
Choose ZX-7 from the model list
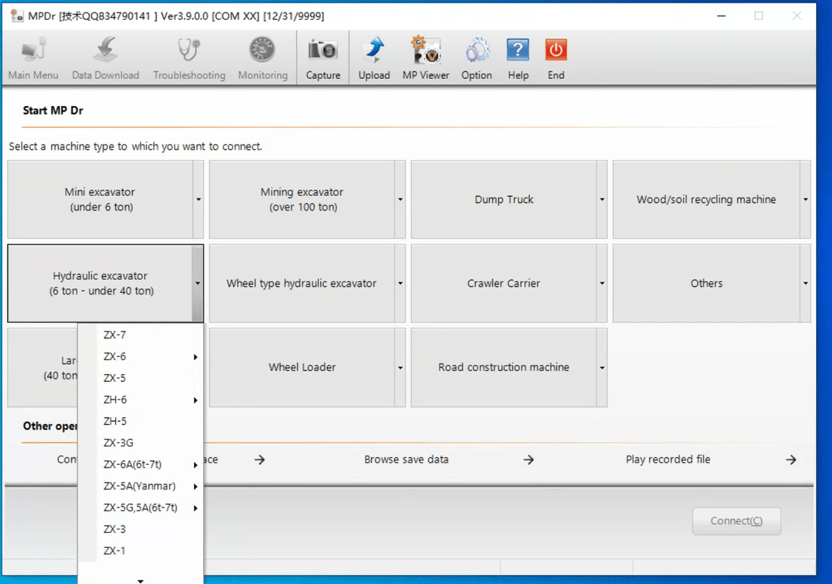[x=115, y=335]
